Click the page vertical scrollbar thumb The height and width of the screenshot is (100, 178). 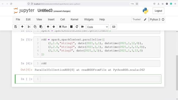click(177, 73)
